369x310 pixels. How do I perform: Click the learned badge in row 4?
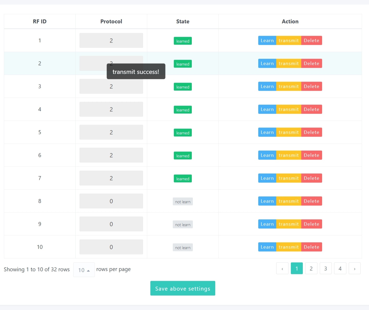[x=183, y=110]
